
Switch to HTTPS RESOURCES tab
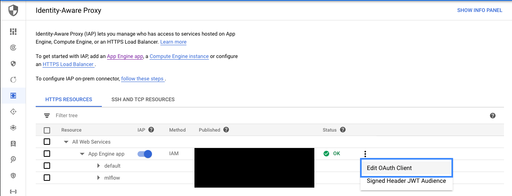[69, 99]
